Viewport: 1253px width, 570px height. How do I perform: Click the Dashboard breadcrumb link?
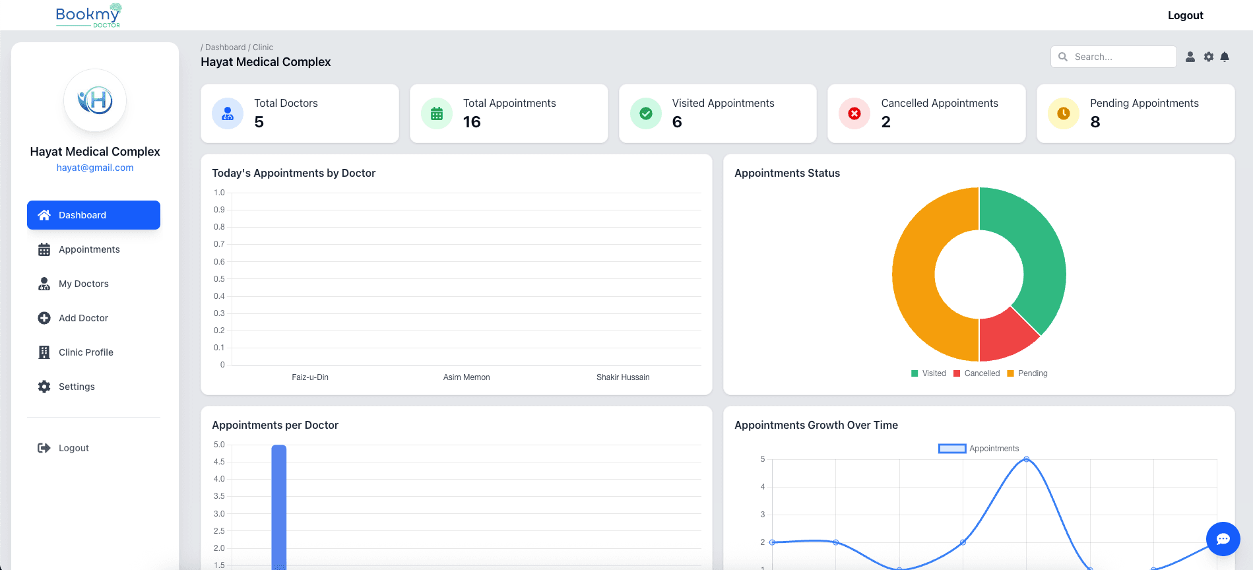click(x=225, y=47)
